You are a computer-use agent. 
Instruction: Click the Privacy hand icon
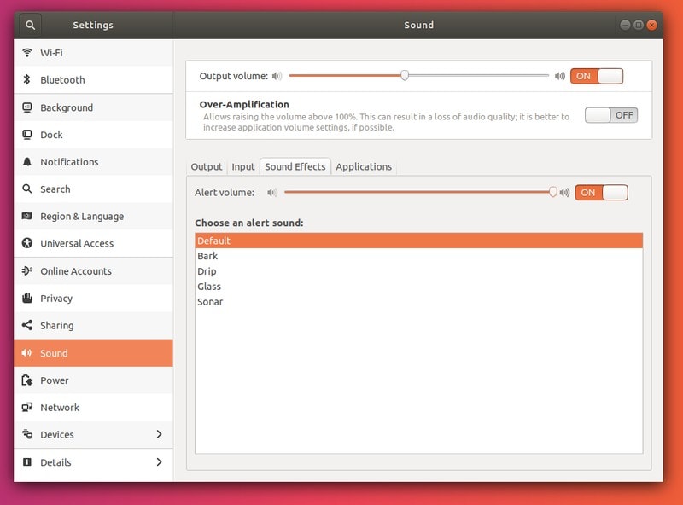27,299
